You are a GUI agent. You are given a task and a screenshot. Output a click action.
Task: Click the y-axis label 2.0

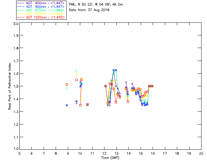click(x=16, y=24)
